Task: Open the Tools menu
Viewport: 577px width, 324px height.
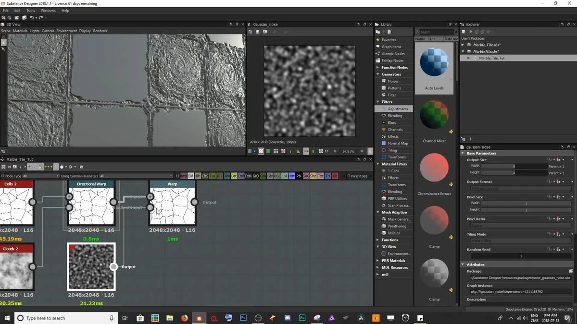Action: (x=30, y=10)
